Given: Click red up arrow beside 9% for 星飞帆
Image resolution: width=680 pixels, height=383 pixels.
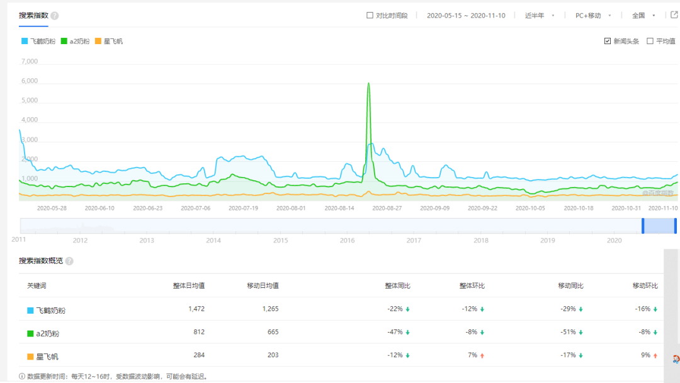Looking at the screenshot, I should pos(655,356).
